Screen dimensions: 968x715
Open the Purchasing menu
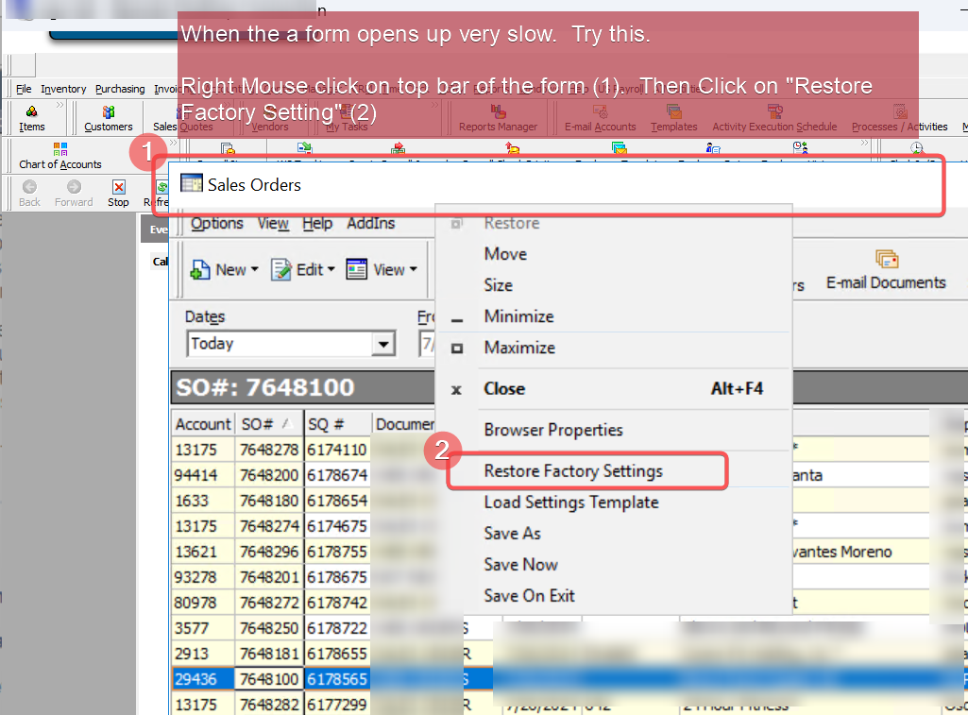pos(120,89)
